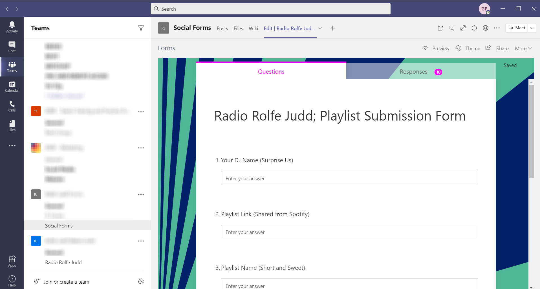The width and height of the screenshot is (540, 289).
Task: Open options for colorful-icon team
Action: (141, 148)
